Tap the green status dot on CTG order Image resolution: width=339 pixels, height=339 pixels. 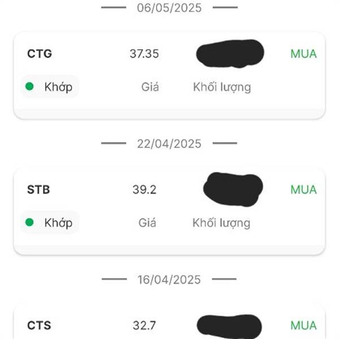coord(29,86)
